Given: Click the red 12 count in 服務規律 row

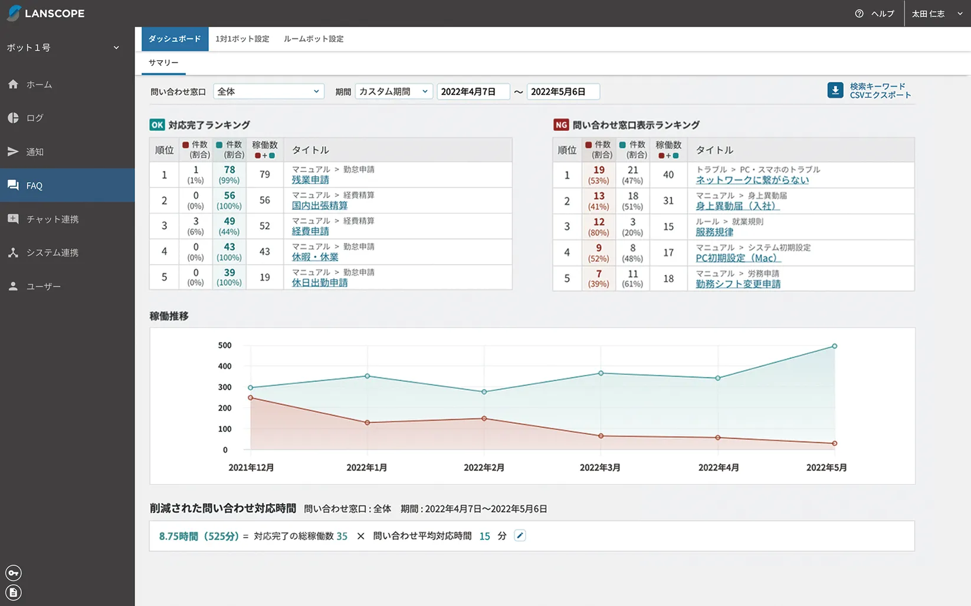Looking at the screenshot, I should click(599, 222).
